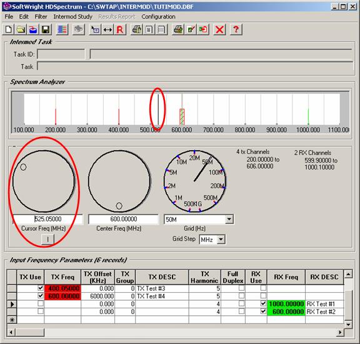Image resolution: width=360 pixels, height=344 pixels.
Task: Open the Filter menu
Action: click(41, 16)
